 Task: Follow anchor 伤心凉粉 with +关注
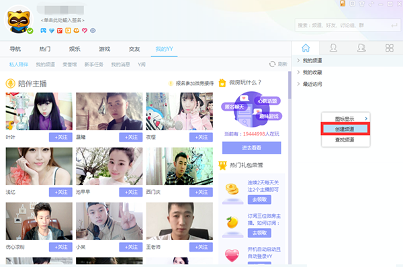coord(60,247)
